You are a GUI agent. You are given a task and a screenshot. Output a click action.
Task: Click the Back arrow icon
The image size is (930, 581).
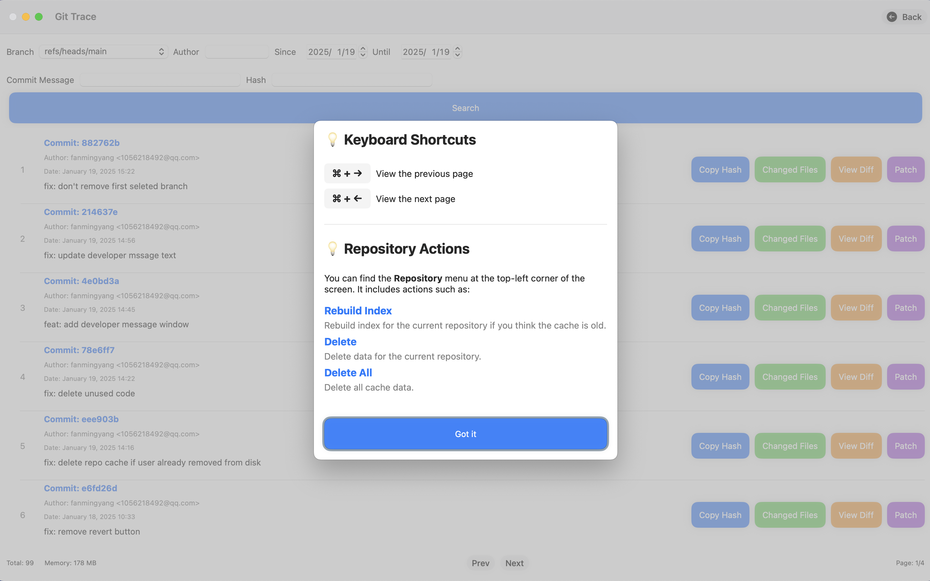(x=892, y=17)
